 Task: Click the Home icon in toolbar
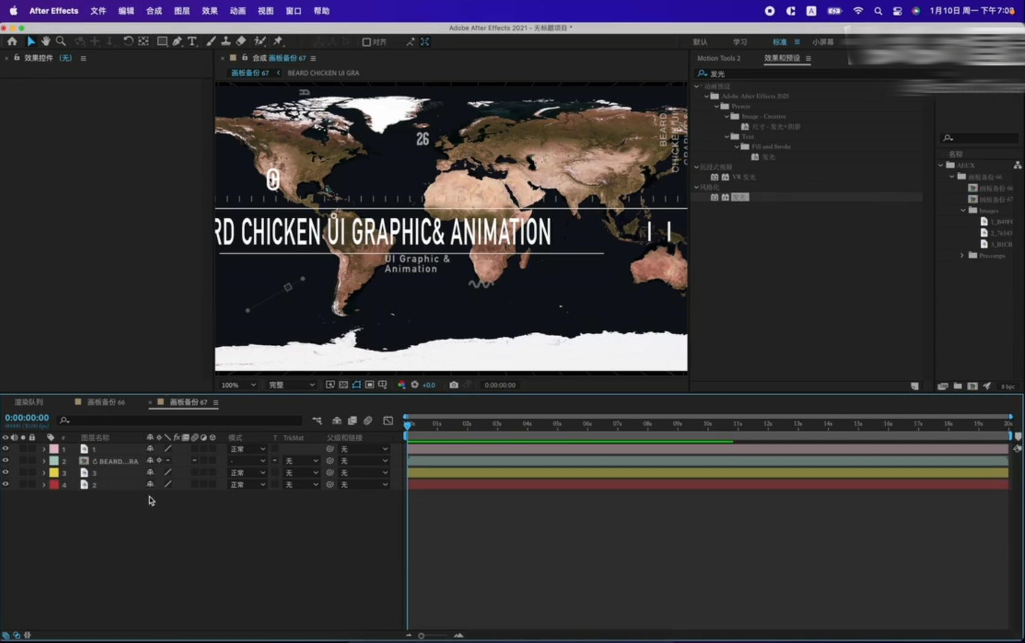point(12,41)
